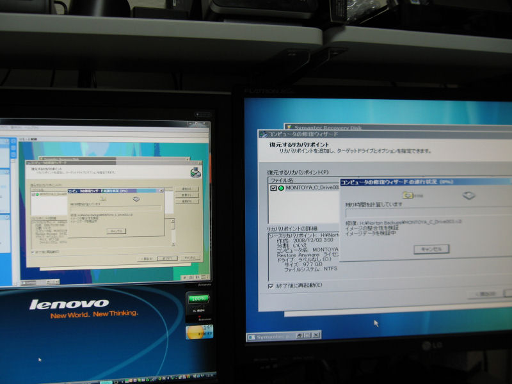Click the destination drive icon in right monitor progress dialog
Image resolution: width=512 pixels, height=384 pixels.
point(469,195)
